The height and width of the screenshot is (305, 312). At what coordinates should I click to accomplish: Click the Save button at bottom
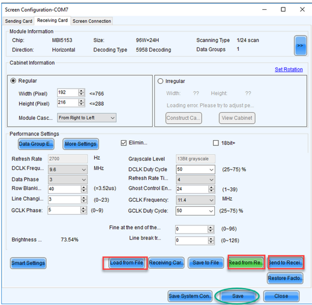pos(238,296)
